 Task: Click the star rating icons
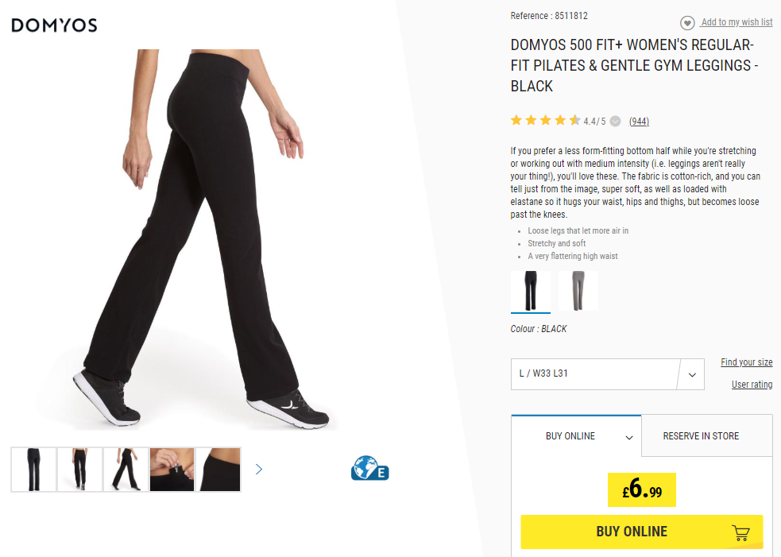point(545,121)
